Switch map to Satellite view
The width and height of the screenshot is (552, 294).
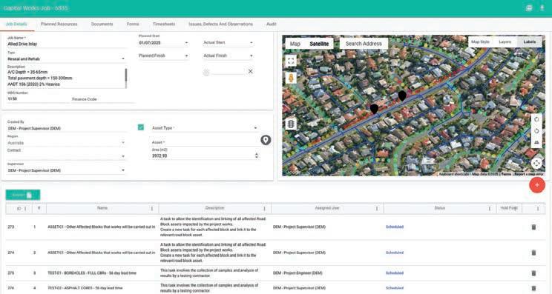tap(319, 44)
